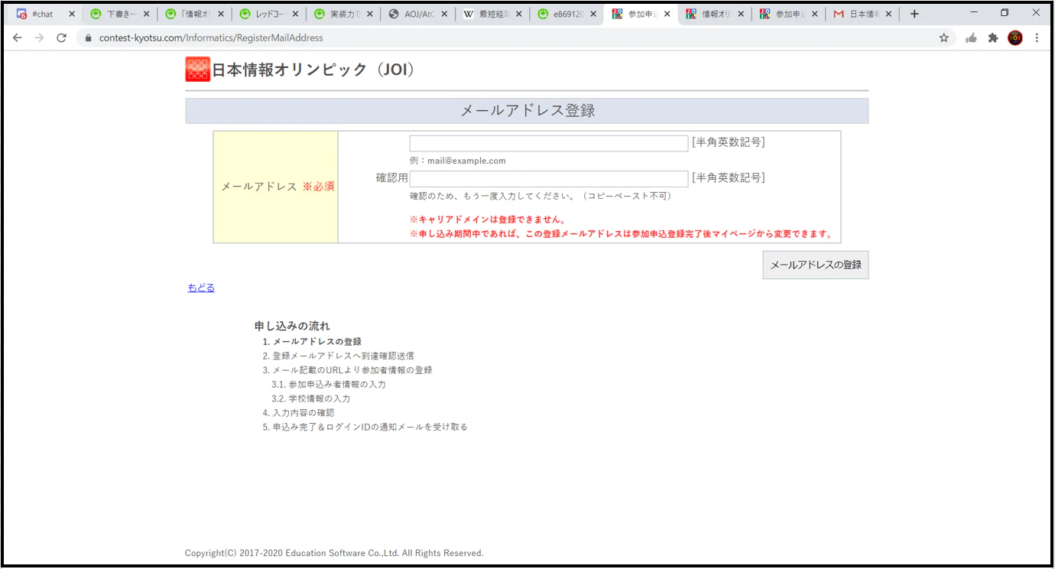
Task: Click the step '3.2. 学校情報の入力'
Action: point(311,398)
